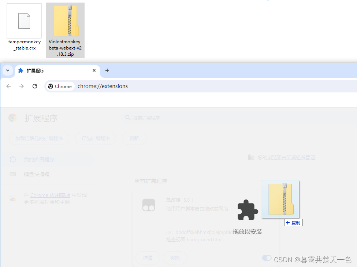Click the 更新 button
The height and width of the screenshot is (267, 357).
pos(134,138)
